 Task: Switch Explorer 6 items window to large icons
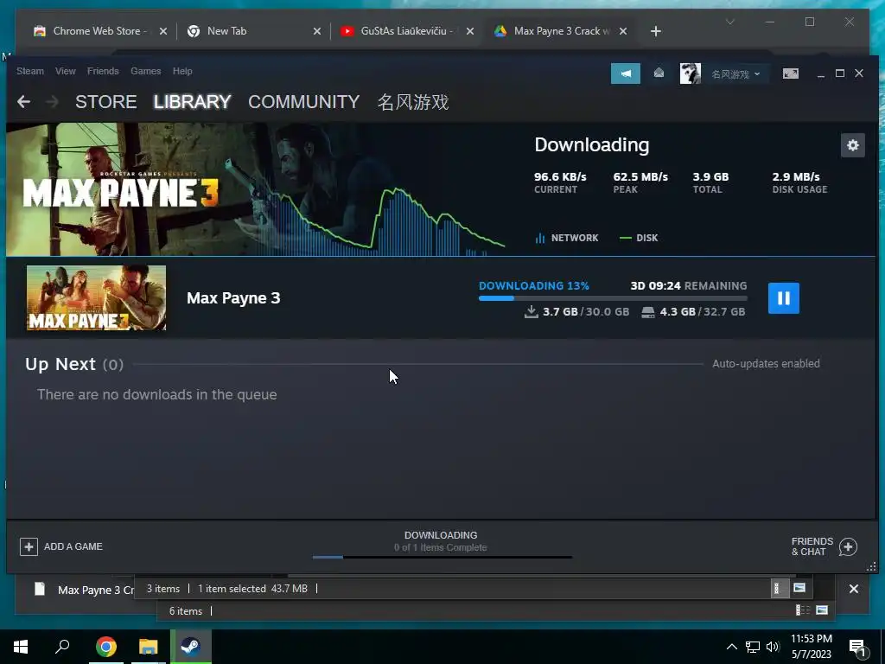[x=822, y=610]
